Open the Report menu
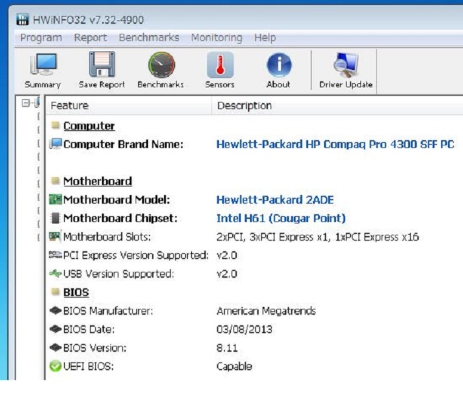The height and width of the screenshot is (402, 463). pyautogui.click(x=90, y=38)
